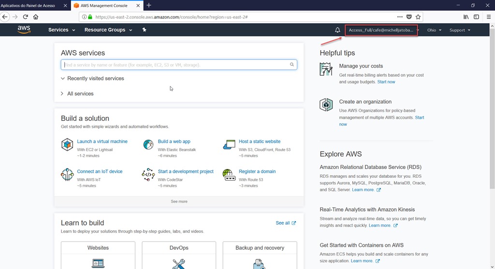The width and height of the screenshot is (495, 269).
Task: Click the Launch a virtual machine cube icon
Action: [67, 145]
